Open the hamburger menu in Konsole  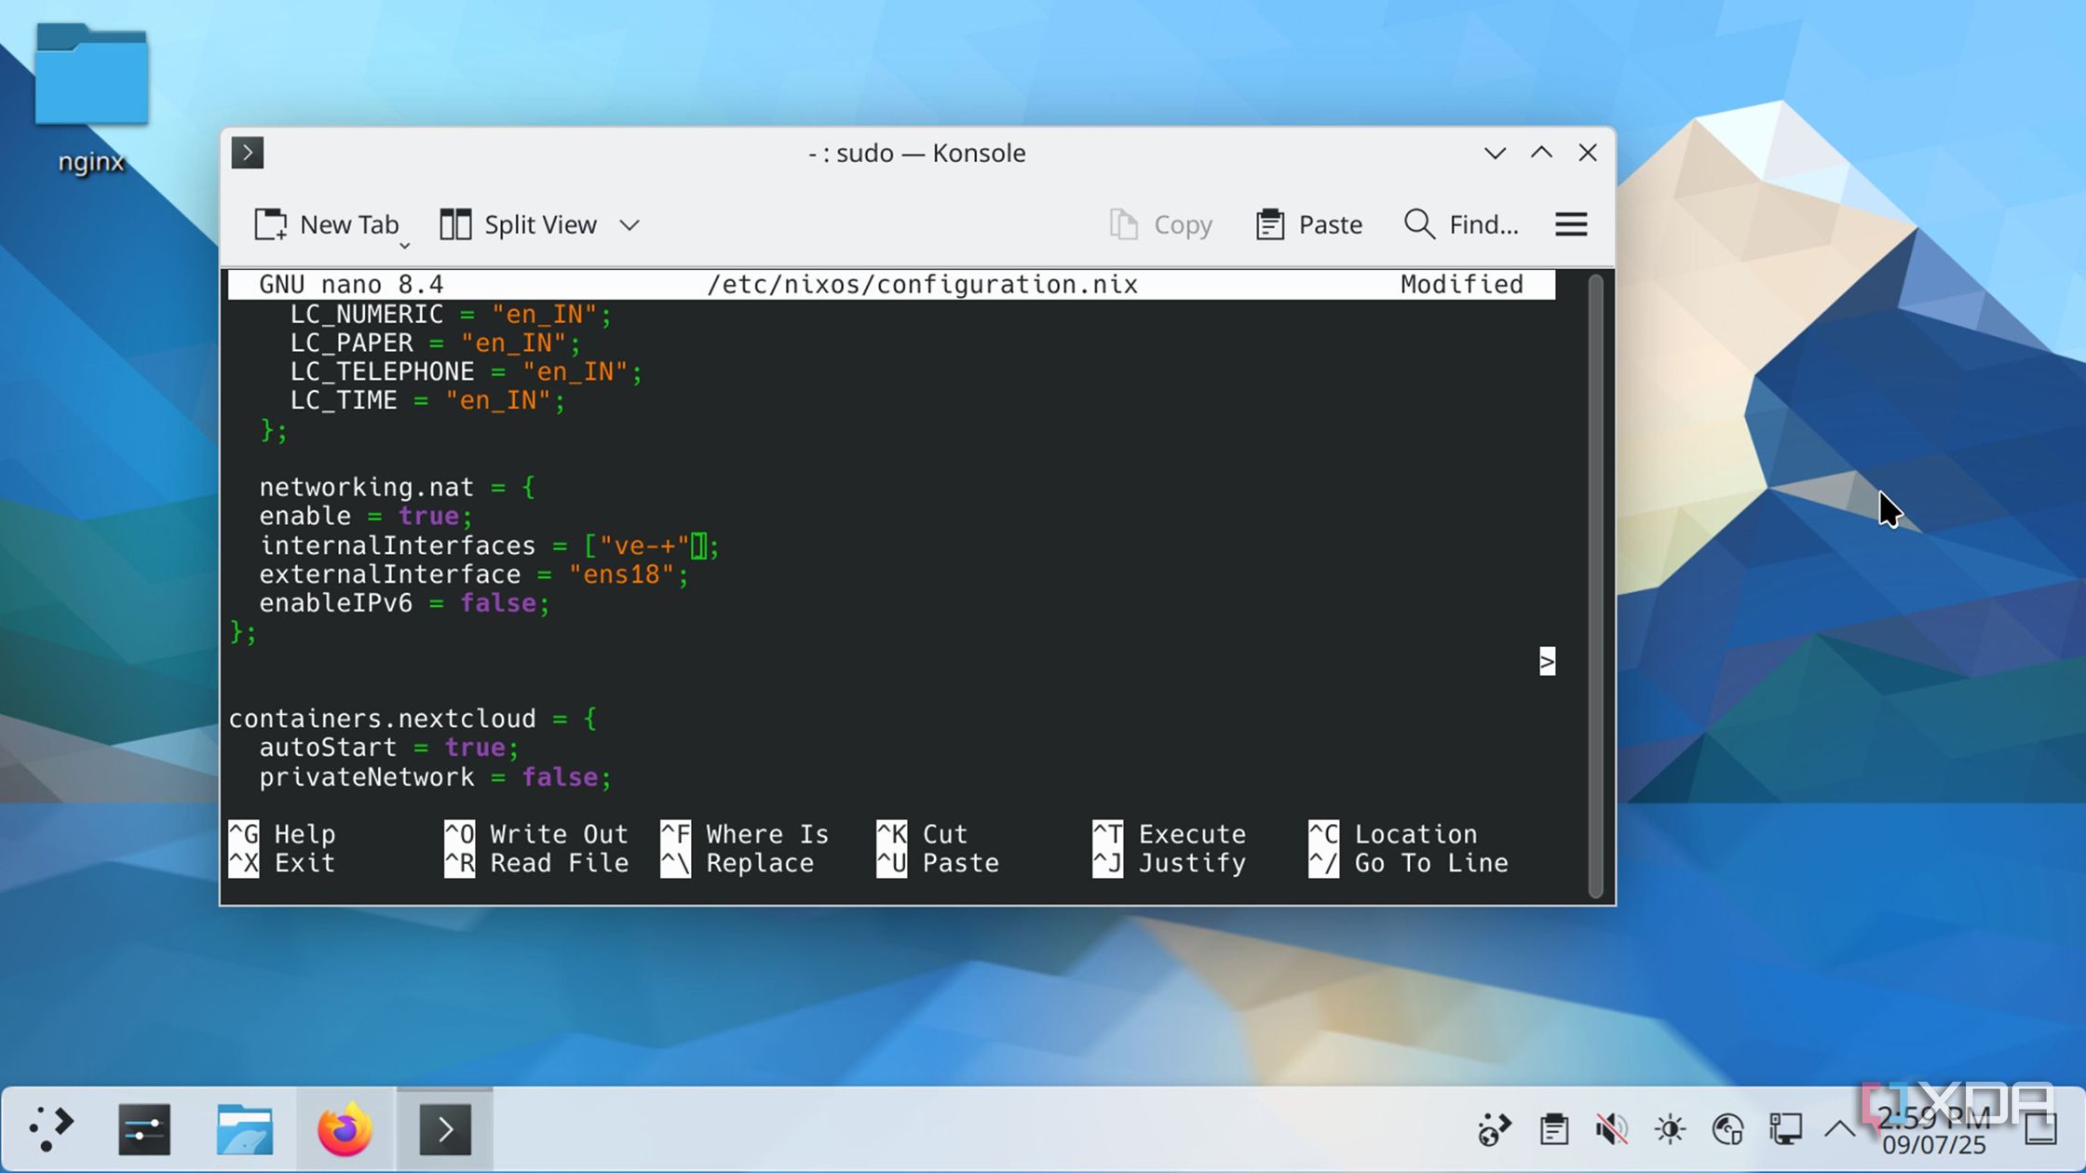point(1571,224)
